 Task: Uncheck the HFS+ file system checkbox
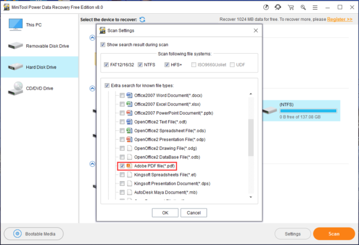coord(167,65)
